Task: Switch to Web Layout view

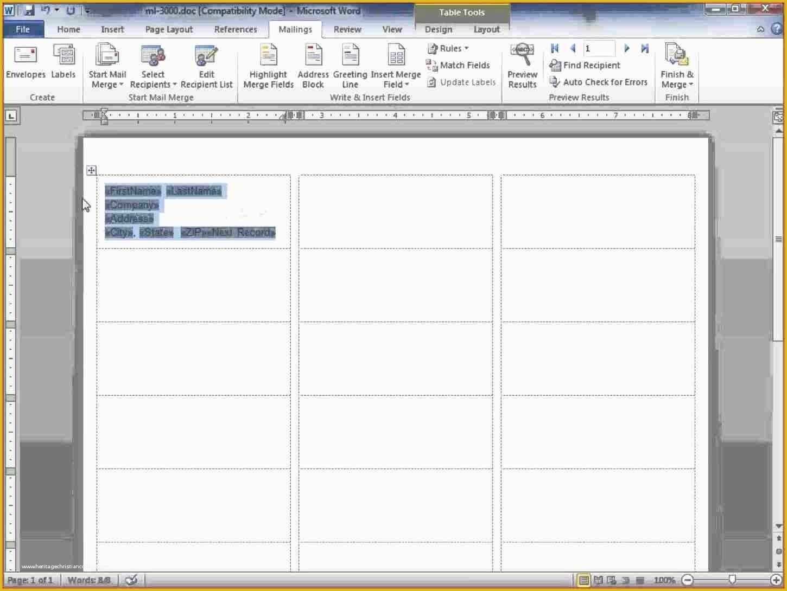Action: [x=612, y=580]
